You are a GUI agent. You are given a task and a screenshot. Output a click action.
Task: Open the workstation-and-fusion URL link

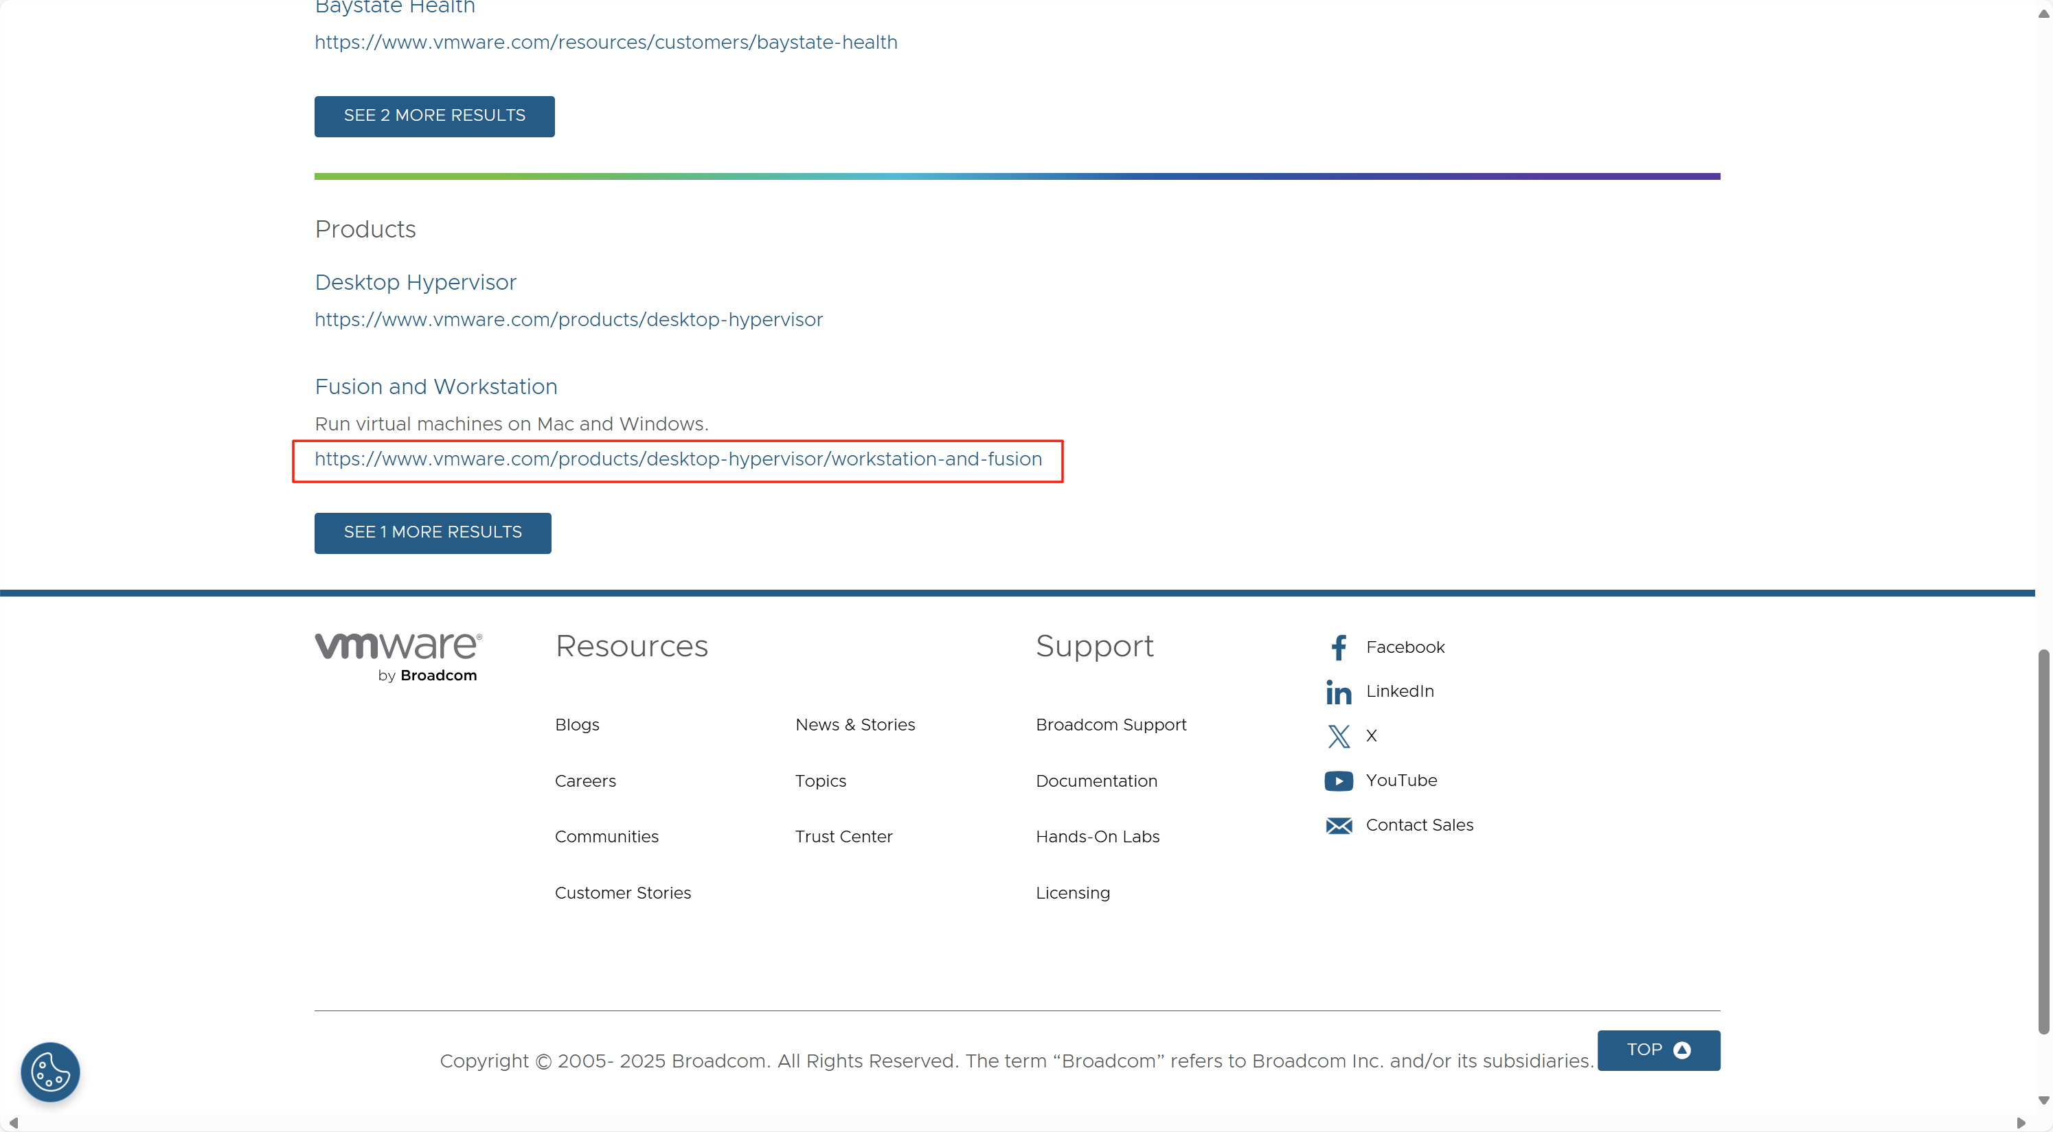[677, 459]
